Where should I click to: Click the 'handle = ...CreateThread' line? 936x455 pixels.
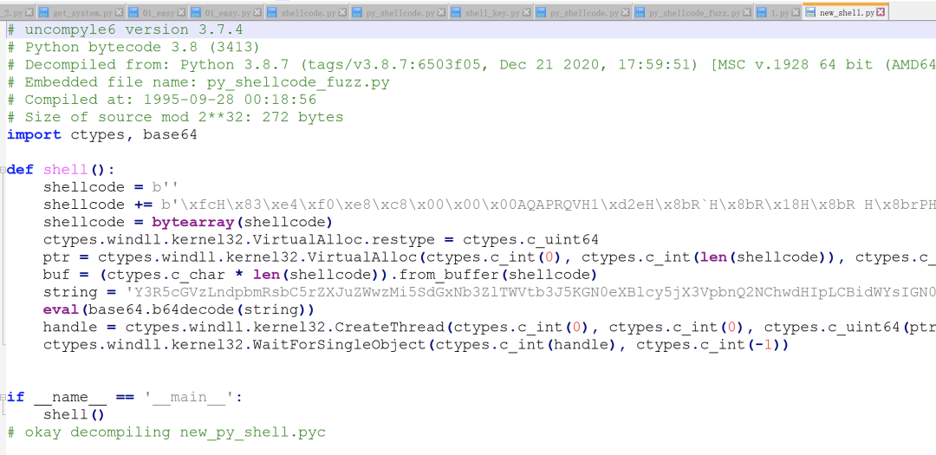(490, 328)
